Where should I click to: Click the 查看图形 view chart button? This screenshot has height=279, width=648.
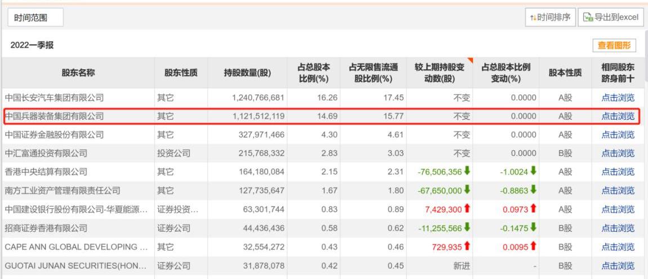click(x=614, y=46)
